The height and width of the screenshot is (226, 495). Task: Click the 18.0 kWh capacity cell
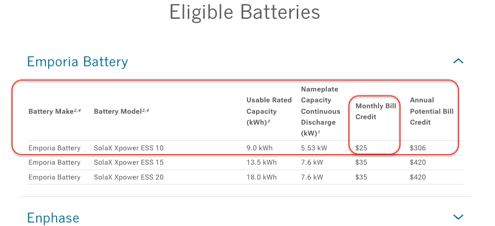coord(262,177)
